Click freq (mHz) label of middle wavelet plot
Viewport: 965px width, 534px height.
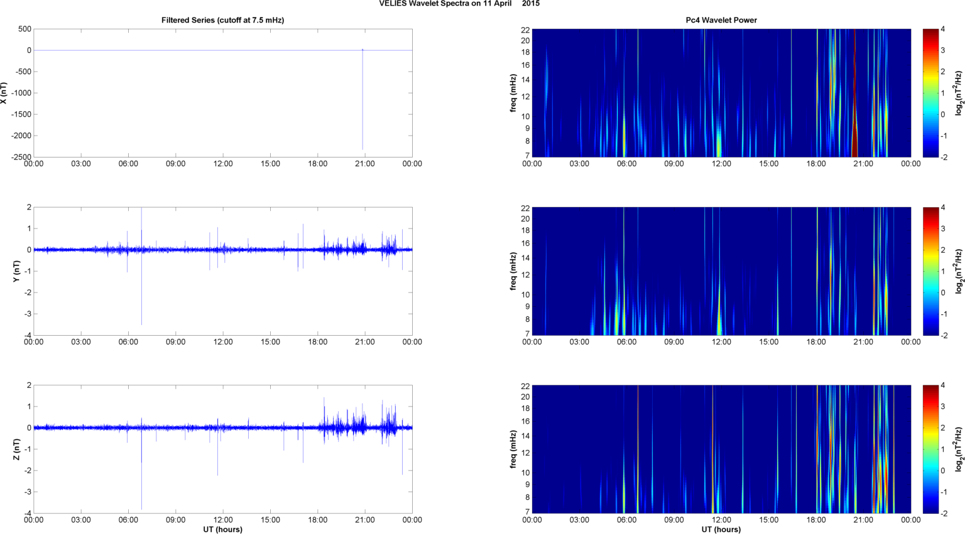tap(513, 271)
